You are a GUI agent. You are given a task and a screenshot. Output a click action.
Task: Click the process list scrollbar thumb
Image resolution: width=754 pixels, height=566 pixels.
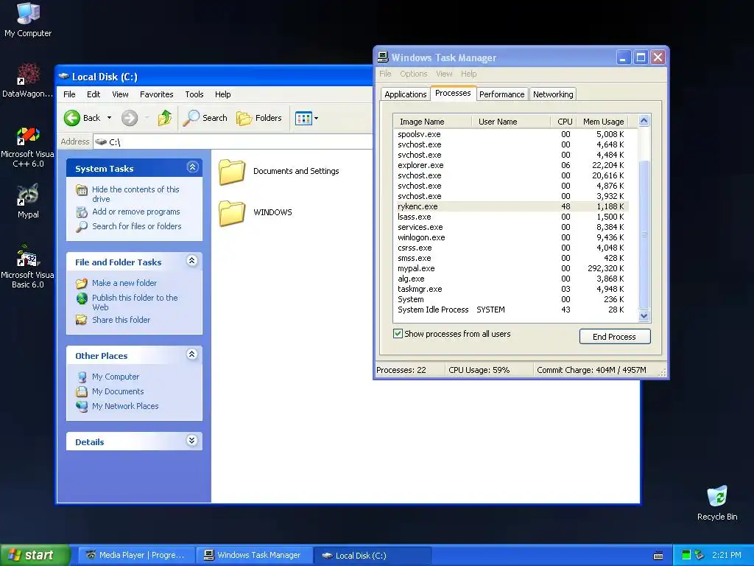644,234
